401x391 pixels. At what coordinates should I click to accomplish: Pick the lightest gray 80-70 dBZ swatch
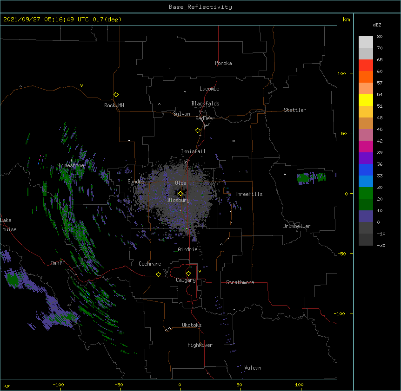tap(366, 42)
